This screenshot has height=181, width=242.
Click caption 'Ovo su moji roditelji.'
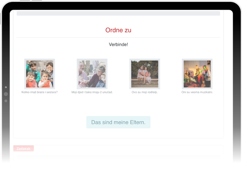[x=144, y=92]
